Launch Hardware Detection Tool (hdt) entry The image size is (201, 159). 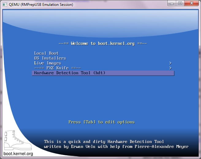(x=103, y=73)
